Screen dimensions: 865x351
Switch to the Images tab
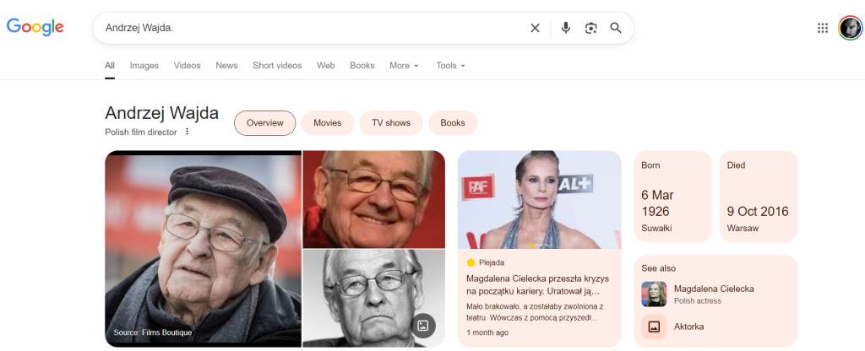tap(144, 66)
